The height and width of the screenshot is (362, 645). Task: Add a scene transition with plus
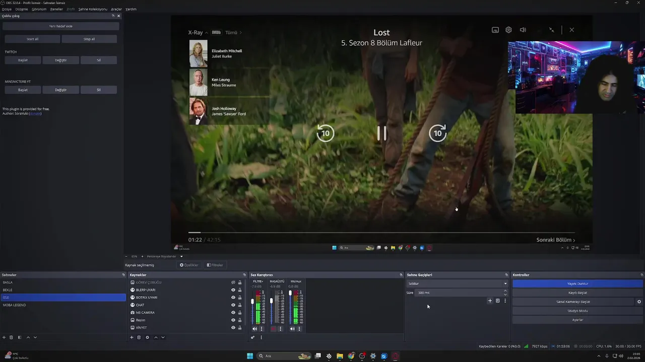pos(490,301)
